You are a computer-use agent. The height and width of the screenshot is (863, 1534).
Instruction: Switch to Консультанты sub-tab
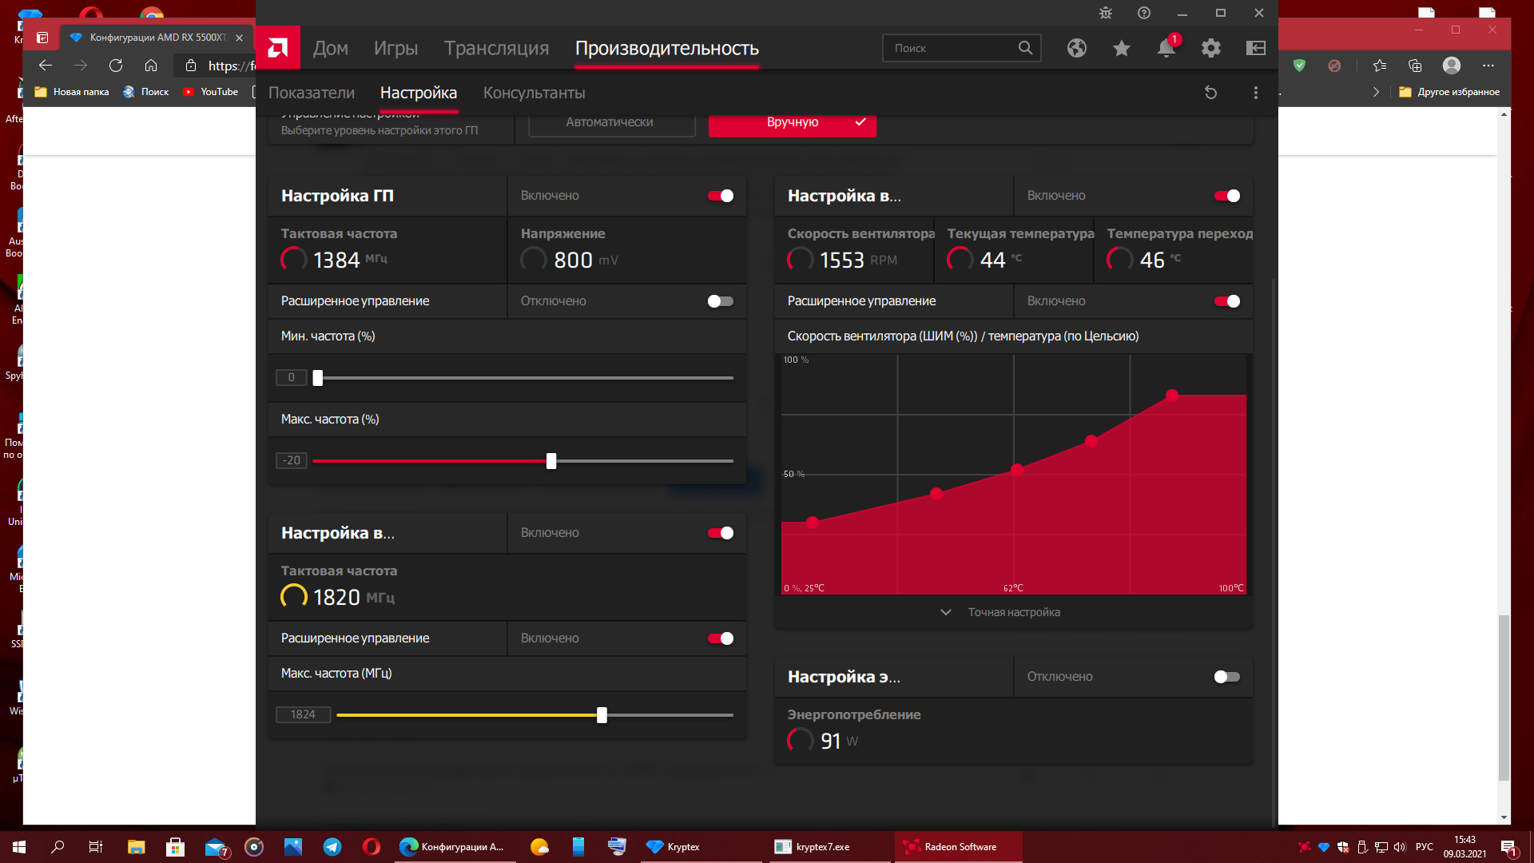pos(535,93)
